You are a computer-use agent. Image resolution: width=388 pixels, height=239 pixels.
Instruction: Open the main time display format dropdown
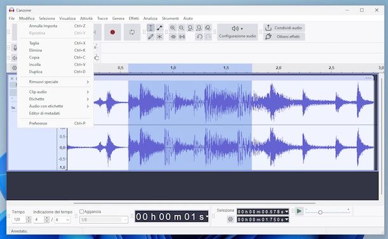pyautogui.click(x=207, y=217)
